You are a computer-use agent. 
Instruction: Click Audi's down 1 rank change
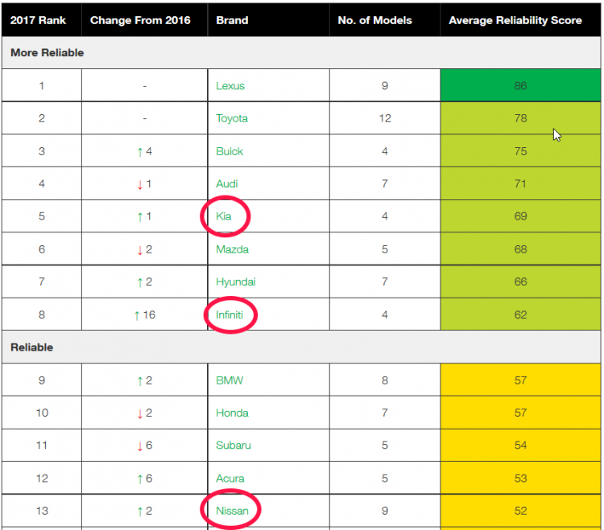[144, 184]
